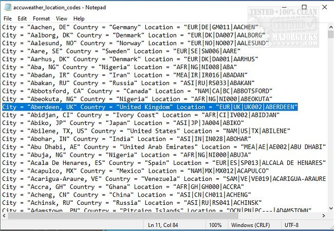
Task: Click the "EUR|UK|UK002|ABERDEEN" location code
Action: (x=256, y=107)
